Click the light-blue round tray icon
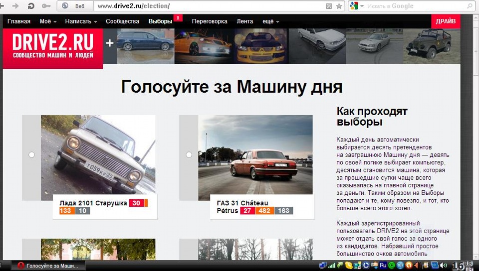The image size is (479, 271). click(400, 265)
